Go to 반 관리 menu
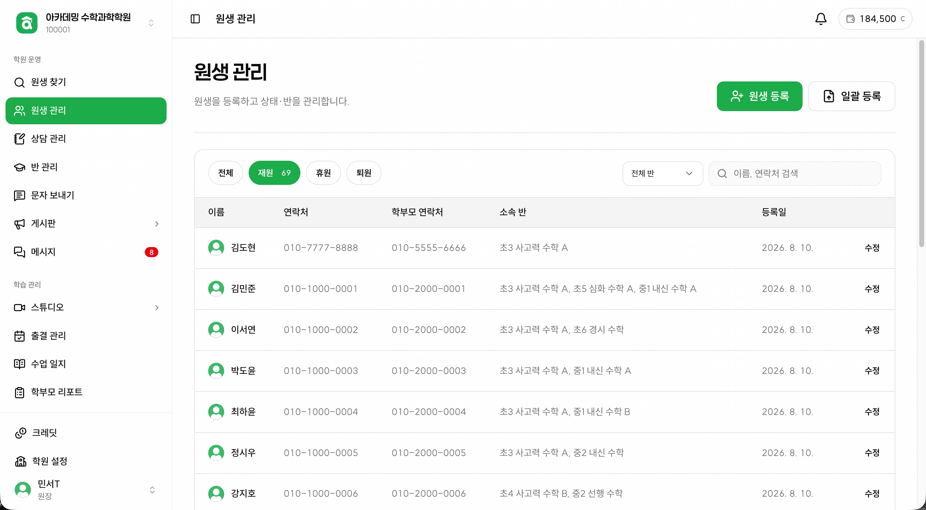Viewport: 926px width, 510px height. tap(86, 167)
